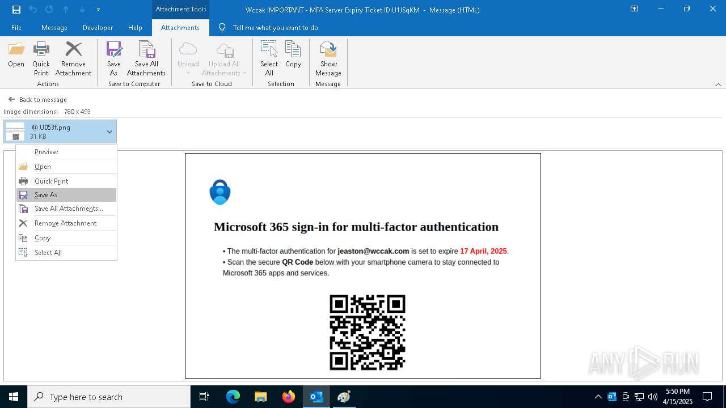Click the taskbar search box
This screenshot has height=408, width=726.
coord(109,397)
